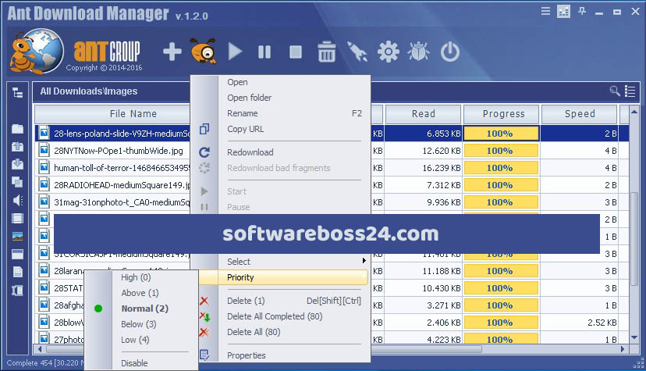Screen dimensions: 646x371
Task: Click the All Downloads\Images path header
Action: click(89, 91)
